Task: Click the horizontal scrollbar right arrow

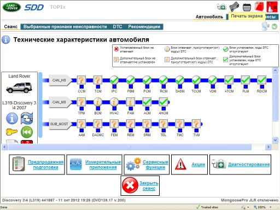Action: click(269, 147)
